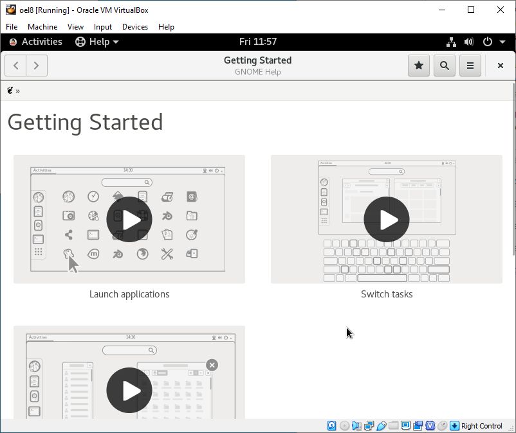This screenshot has width=516, height=433.
Task: Go back with the left arrow button
Action: coord(15,66)
